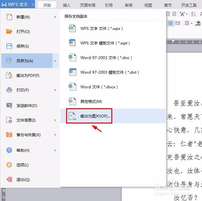Image resolution: width=202 pixels, height=201 pixels.
Task: Expand the 文件信息(I) submenu arrow
Action: [x=55, y=120]
